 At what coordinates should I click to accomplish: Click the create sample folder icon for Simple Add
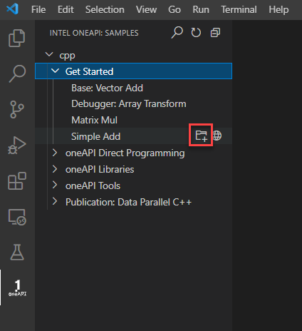point(201,136)
